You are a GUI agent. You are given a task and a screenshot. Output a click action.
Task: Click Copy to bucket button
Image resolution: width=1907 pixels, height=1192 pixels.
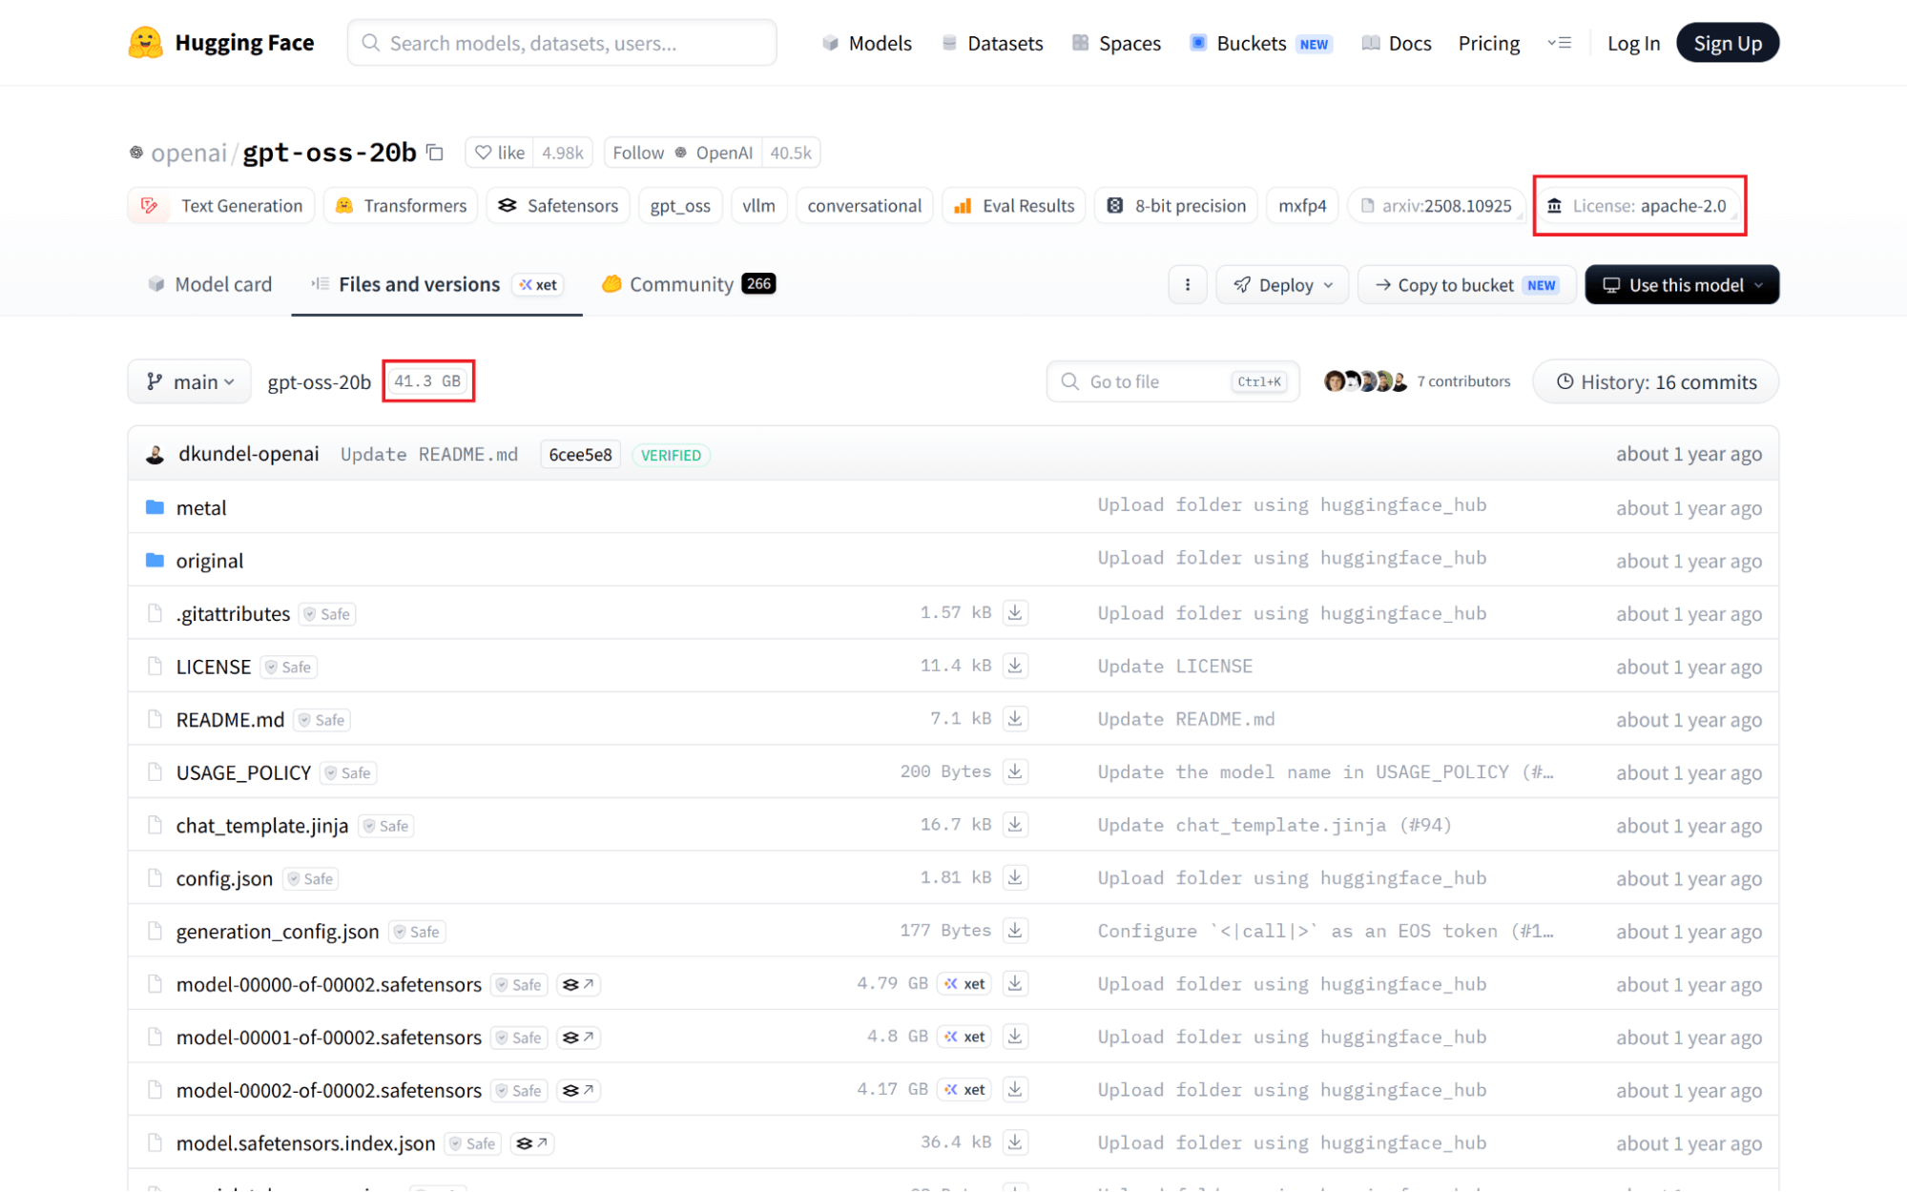tap(1466, 285)
